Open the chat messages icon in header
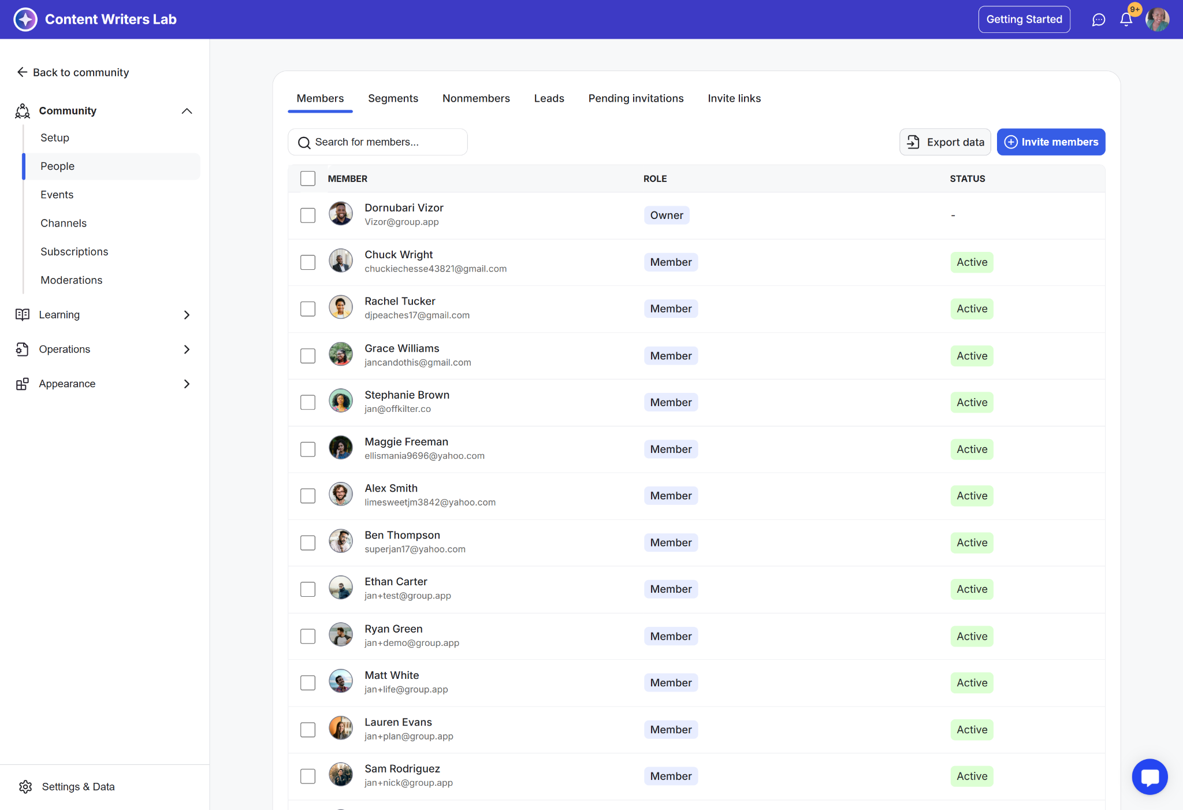1183x810 pixels. (x=1098, y=20)
